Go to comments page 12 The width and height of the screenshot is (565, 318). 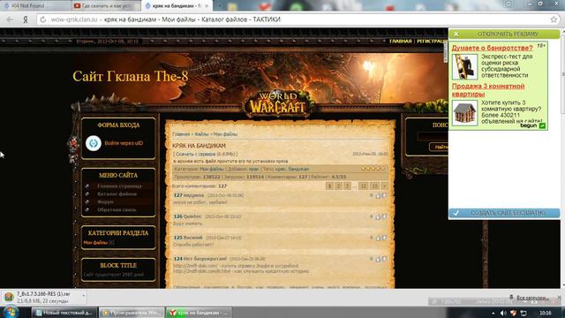364,186
